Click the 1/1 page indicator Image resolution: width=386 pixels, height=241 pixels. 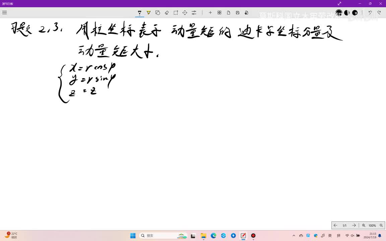[x=344, y=226]
